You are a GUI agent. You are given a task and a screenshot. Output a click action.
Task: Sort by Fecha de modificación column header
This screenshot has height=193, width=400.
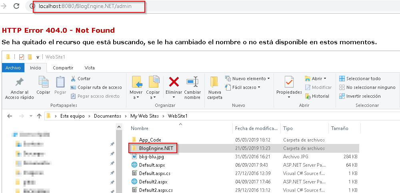(x=257, y=128)
